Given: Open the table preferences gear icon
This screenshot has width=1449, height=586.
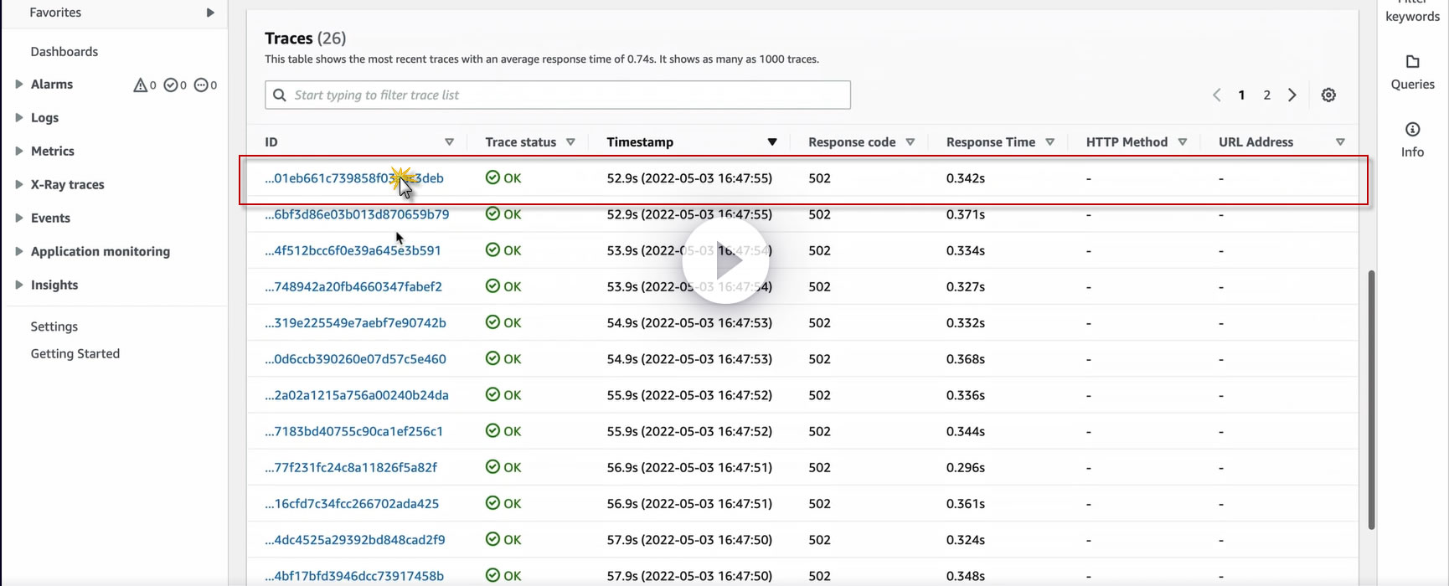Looking at the screenshot, I should coord(1328,95).
